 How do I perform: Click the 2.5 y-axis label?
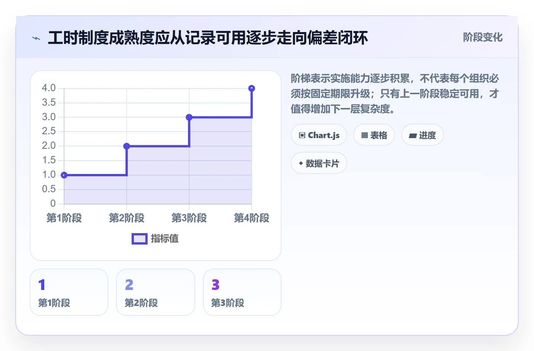pos(49,131)
